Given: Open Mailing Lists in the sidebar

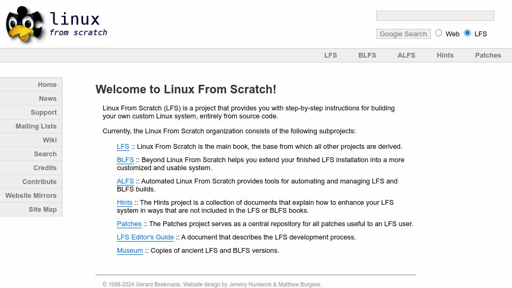Looking at the screenshot, I should click(x=31, y=126).
